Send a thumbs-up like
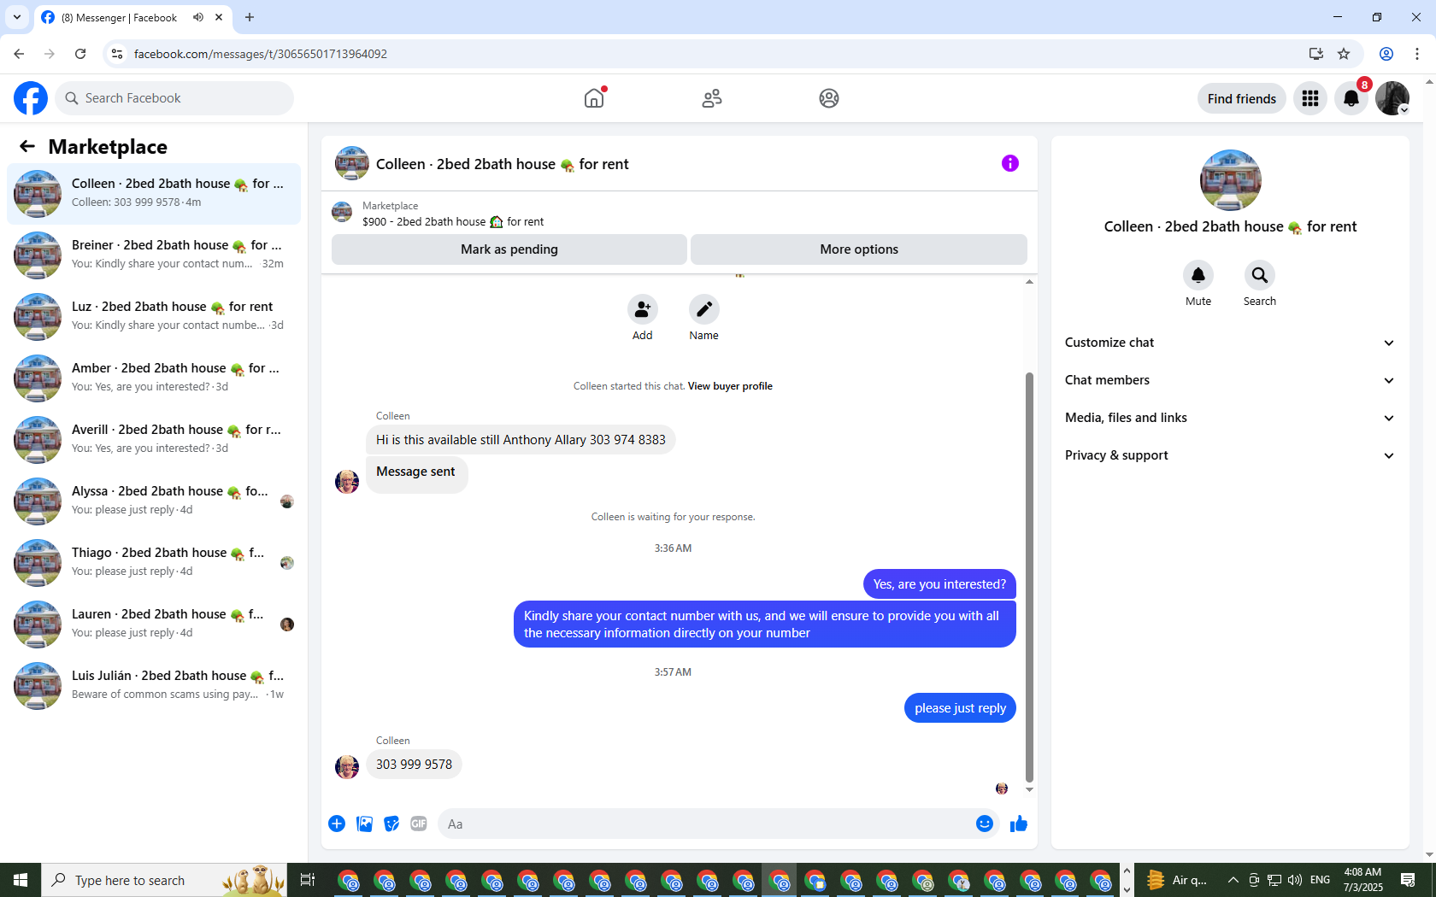Screen dimensions: 1436x897 (1019, 824)
